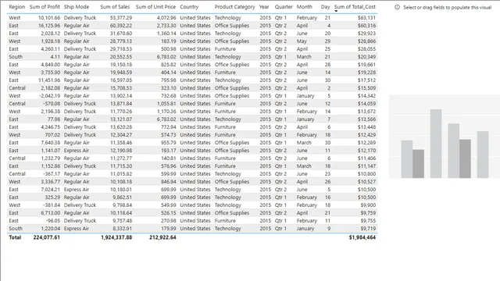The height and width of the screenshot is (281, 500).
Task: Select the Total_Cost value $60,316
Action: click(366, 26)
